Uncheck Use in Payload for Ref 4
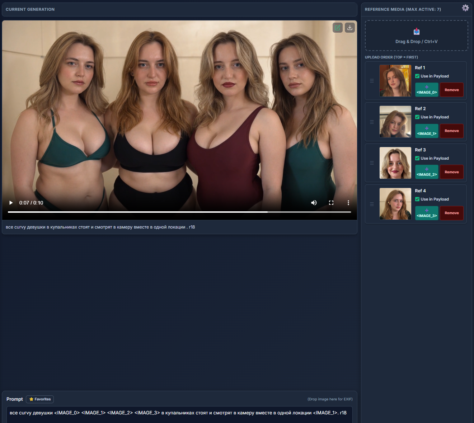Image resolution: width=474 pixels, height=423 pixels. pyautogui.click(x=417, y=199)
